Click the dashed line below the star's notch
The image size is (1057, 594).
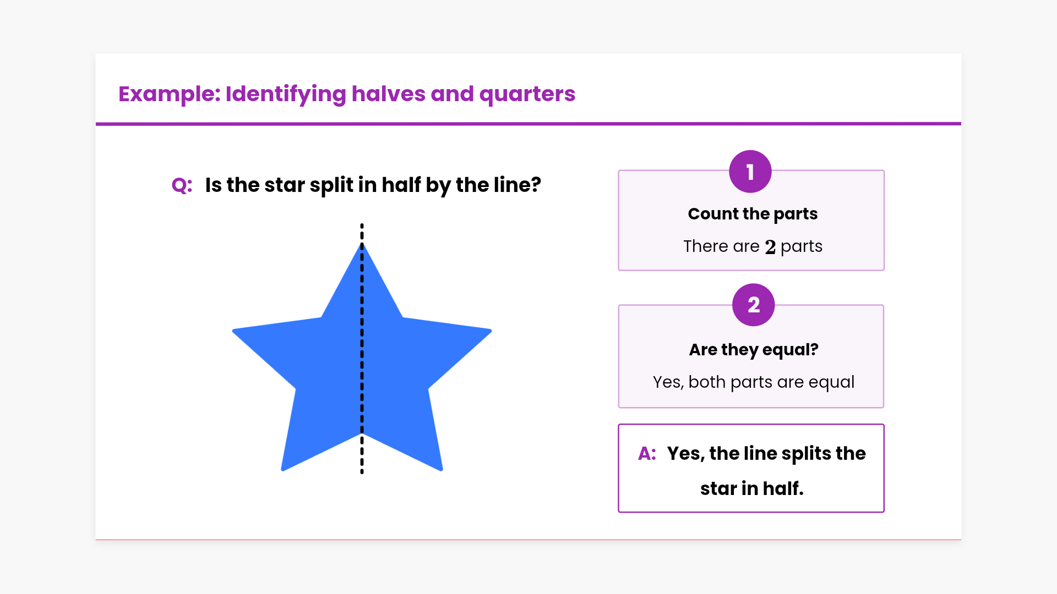(x=362, y=457)
